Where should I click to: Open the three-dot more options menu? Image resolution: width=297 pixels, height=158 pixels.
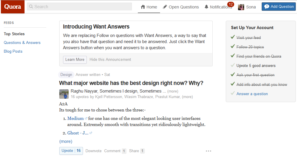click(x=208, y=151)
